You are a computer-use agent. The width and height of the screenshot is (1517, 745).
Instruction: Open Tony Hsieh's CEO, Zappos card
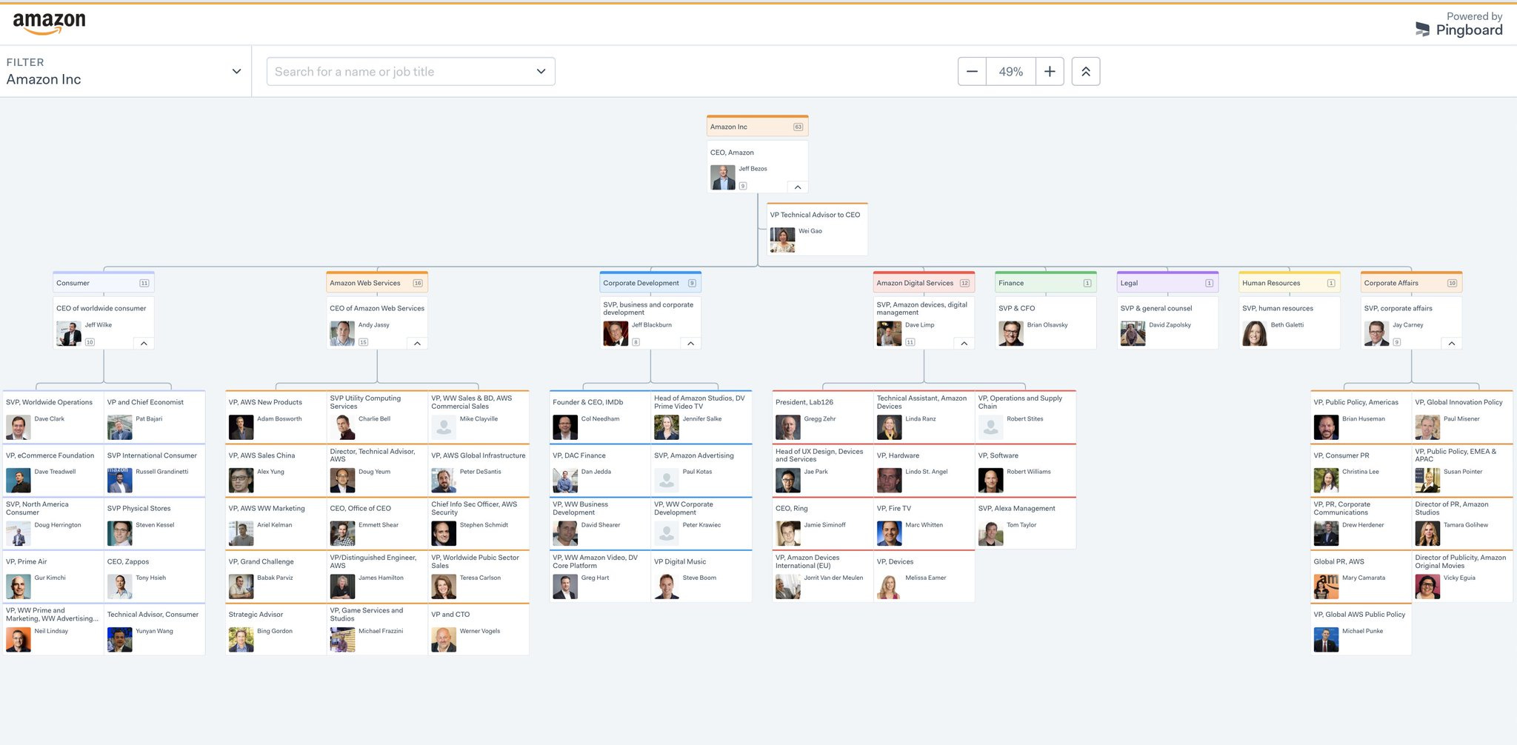pos(154,576)
